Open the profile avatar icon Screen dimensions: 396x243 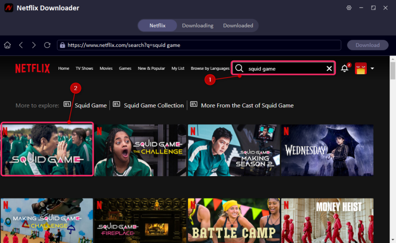[361, 68]
